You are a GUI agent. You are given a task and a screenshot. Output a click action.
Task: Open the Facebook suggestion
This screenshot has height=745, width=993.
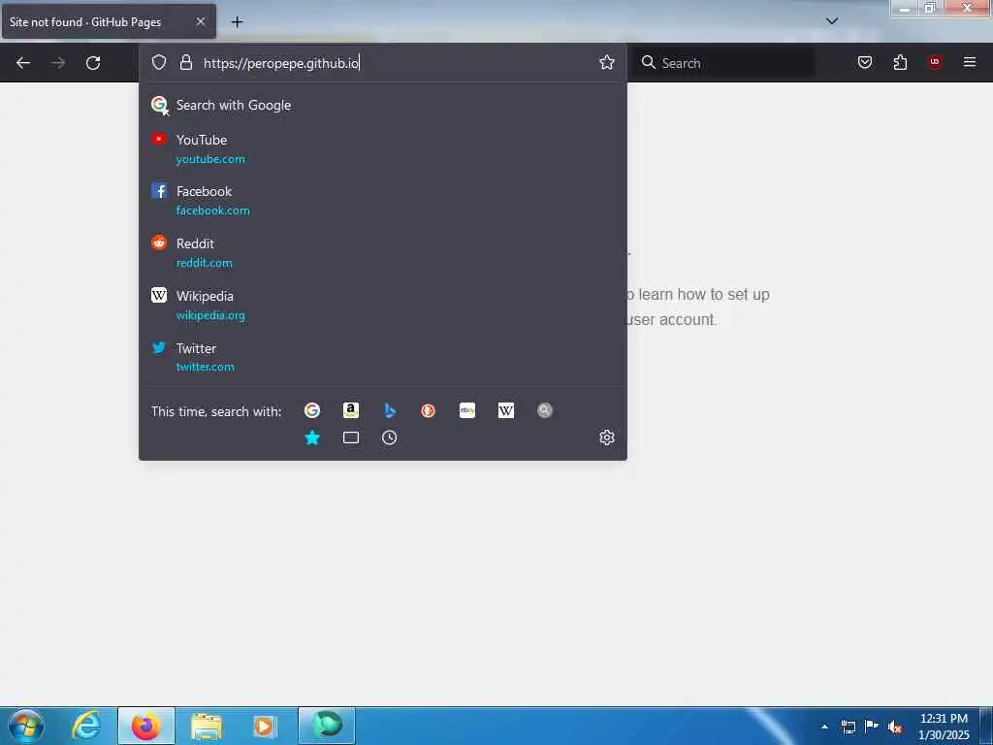coord(382,201)
